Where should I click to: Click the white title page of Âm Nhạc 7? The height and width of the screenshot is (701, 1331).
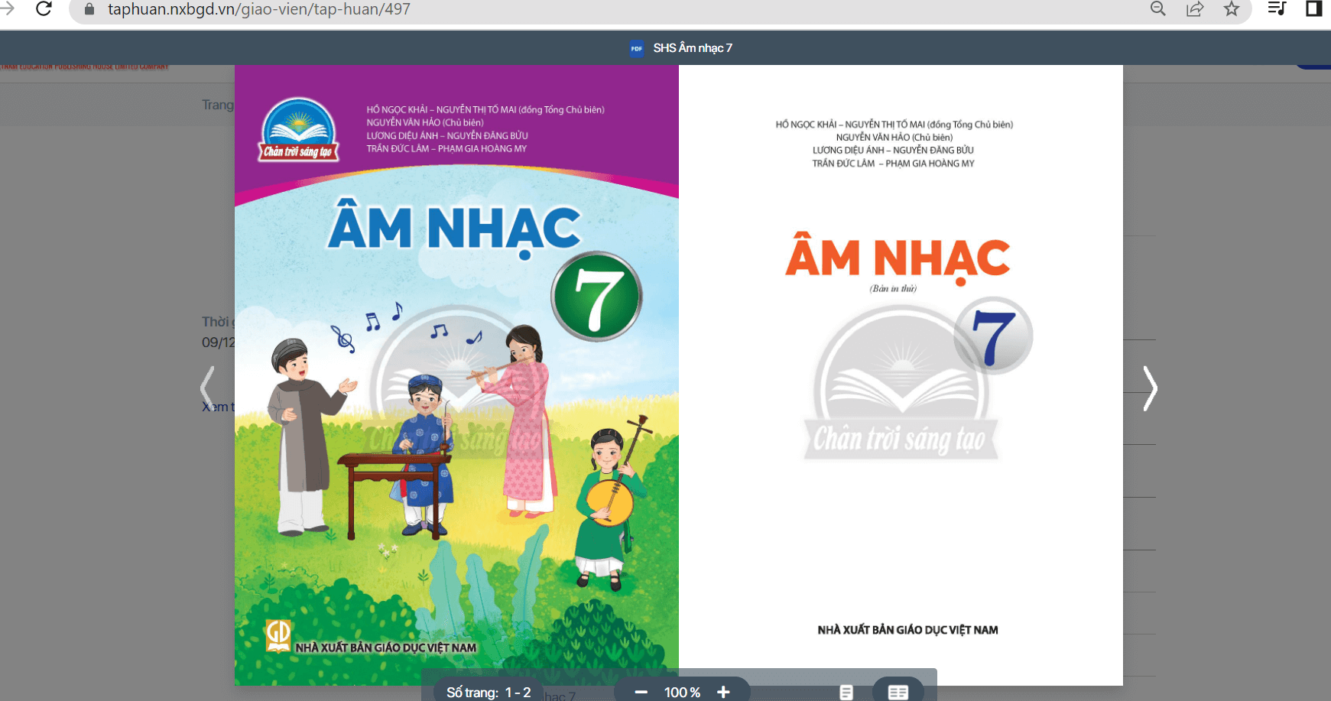tap(901, 375)
